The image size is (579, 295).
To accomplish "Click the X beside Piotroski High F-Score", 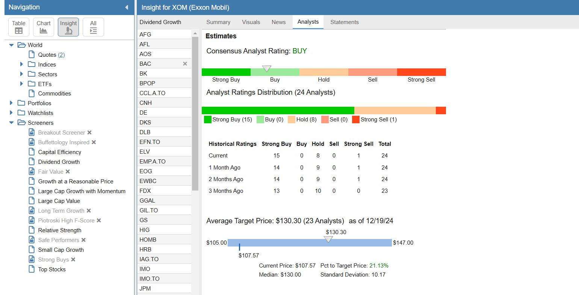I will [99, 221].
